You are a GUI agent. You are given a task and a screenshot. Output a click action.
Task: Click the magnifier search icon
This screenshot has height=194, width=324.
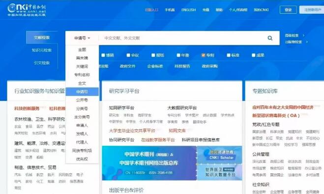pyautogui.click(x=270, y=38)
